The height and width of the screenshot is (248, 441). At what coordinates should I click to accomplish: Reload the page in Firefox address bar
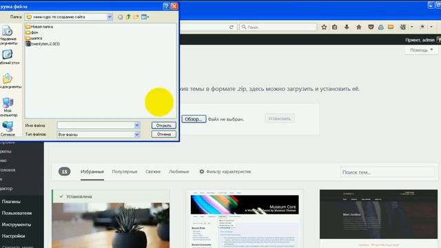click(232, 27)
